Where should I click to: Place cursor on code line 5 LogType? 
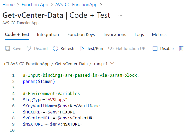coord(45,100)
